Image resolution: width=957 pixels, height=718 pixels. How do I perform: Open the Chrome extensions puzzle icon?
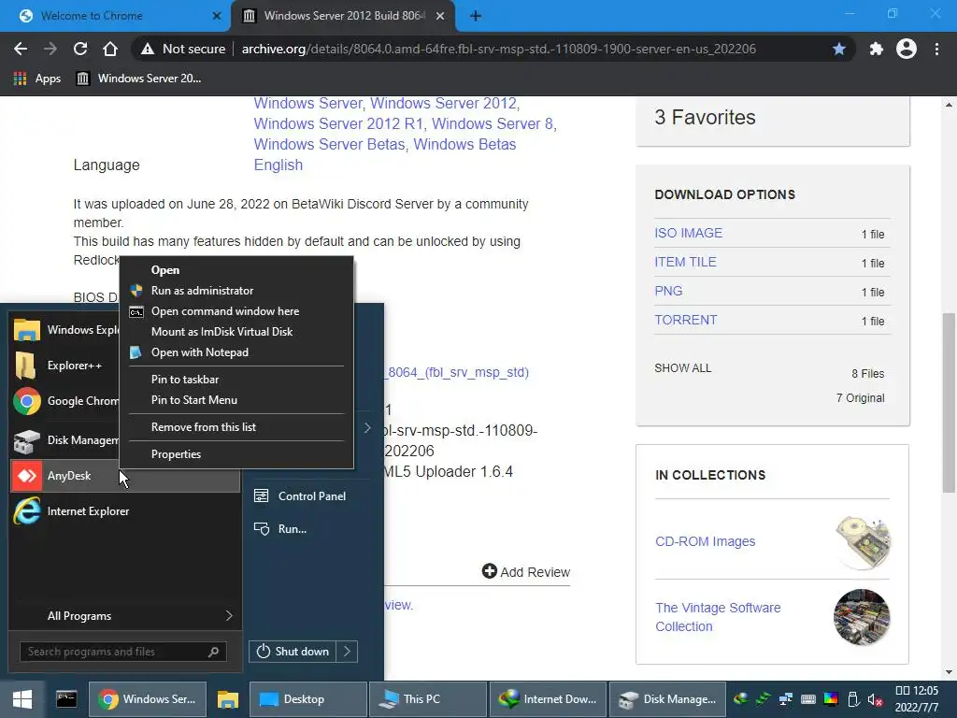877,49
